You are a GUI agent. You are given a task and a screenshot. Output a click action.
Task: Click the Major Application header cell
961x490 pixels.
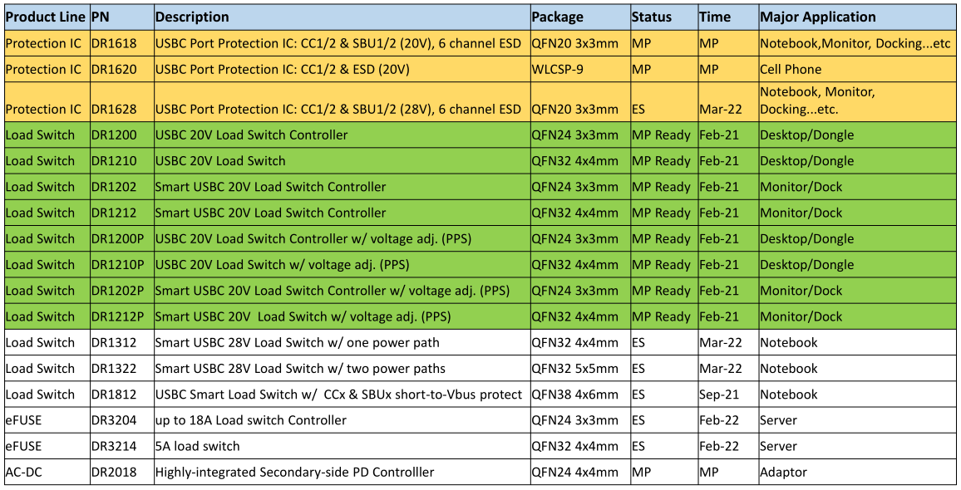(x=857, y=17)
